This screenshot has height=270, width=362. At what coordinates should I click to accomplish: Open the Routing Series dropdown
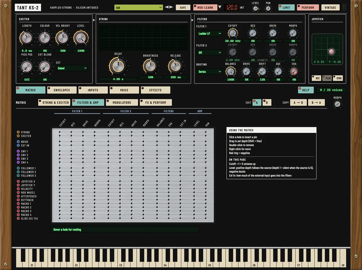(x=210, y=71)
